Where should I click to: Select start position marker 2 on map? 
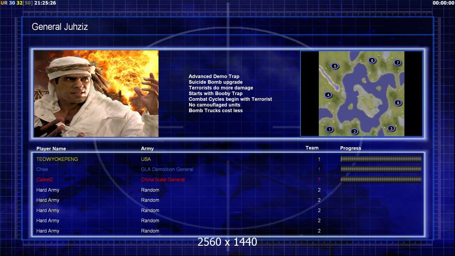(x=354, y=131)
